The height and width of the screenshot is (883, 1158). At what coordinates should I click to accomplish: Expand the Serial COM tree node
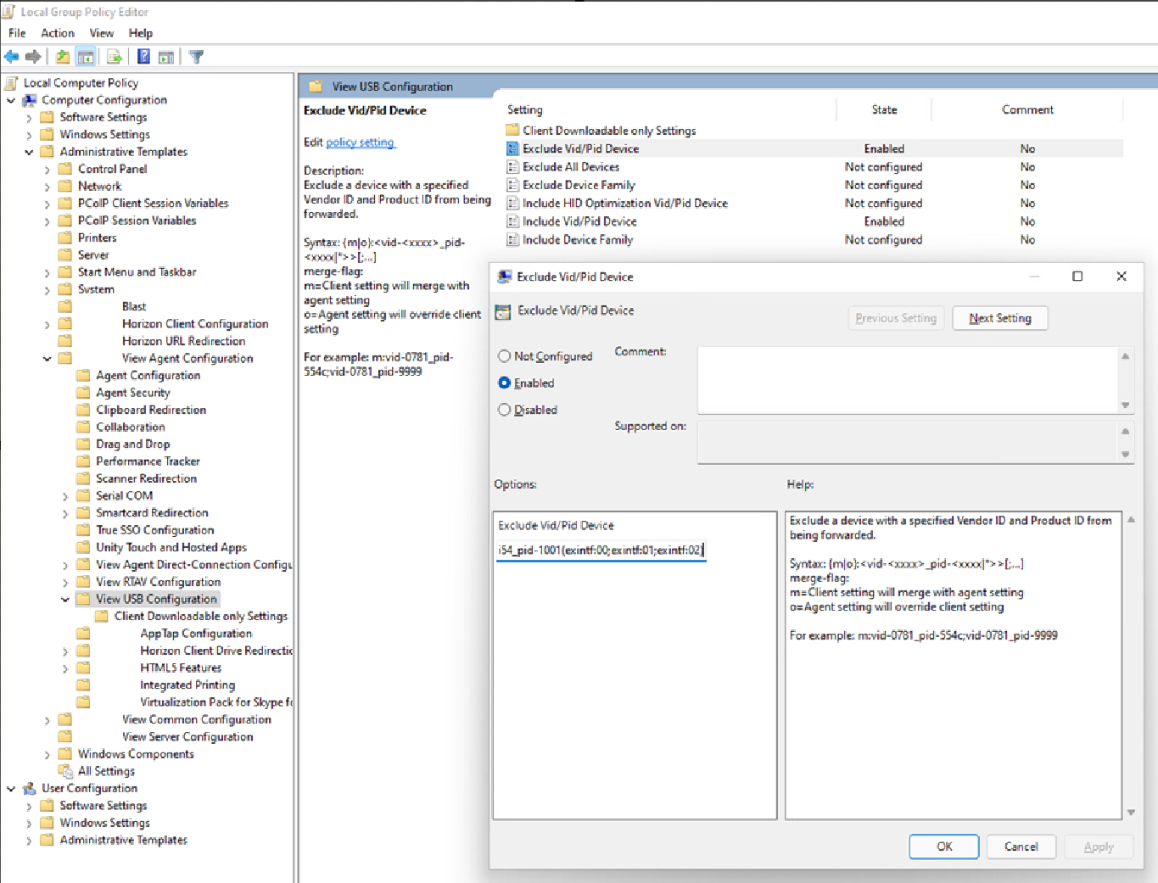pyautogui.click(x=65, y=495)
